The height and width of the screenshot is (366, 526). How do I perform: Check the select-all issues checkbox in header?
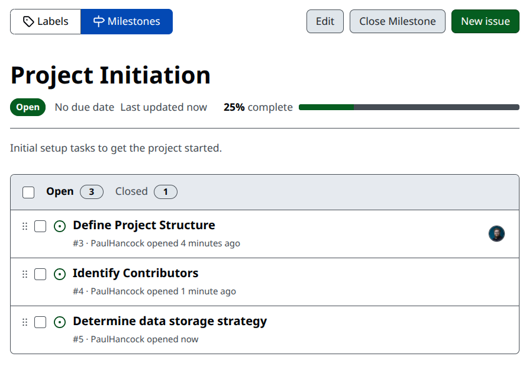click(x=28, y=192)
